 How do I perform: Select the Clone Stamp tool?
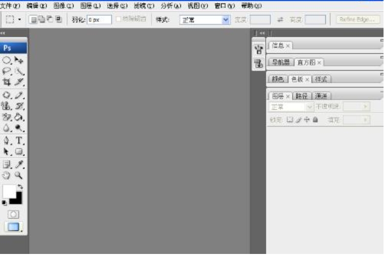pyautogui.click(x=7, y=106)
